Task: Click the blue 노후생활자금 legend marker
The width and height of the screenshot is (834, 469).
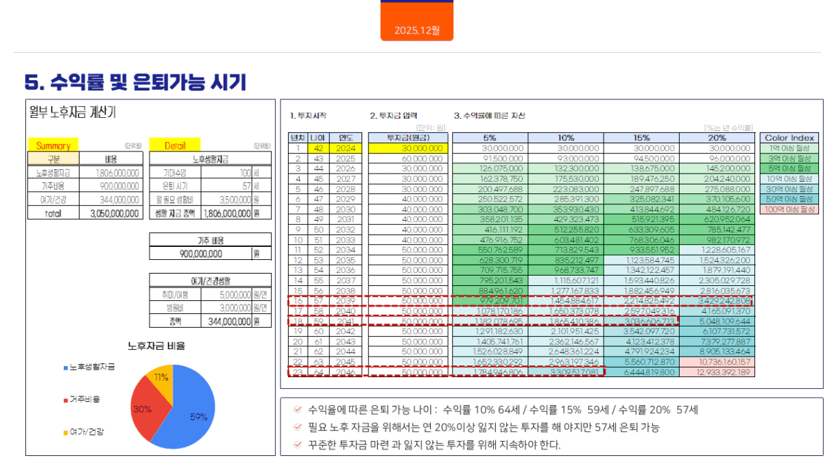Action: (65, 367)
